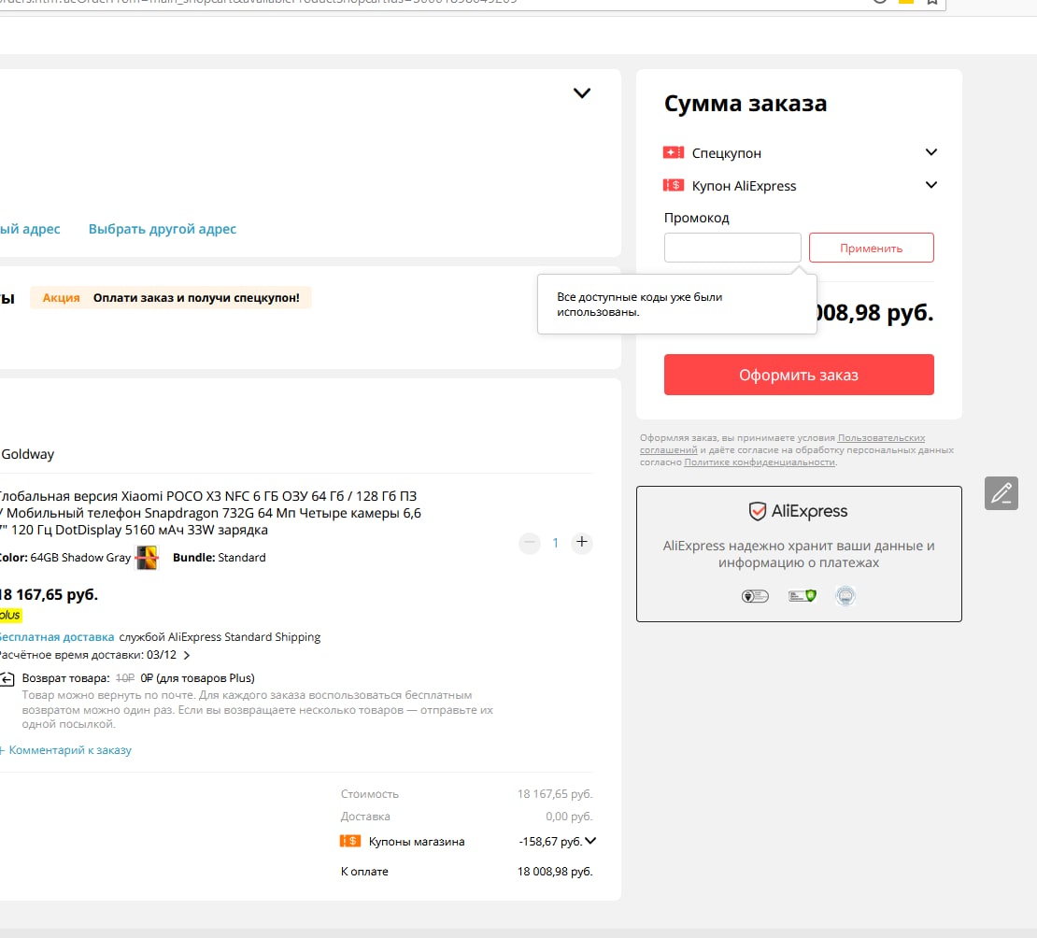Image resolution: width=1037 pixels, height=938 pixels.
Task: Expand the Спецкупон dropdown chevron
Action: click(930, 152)
